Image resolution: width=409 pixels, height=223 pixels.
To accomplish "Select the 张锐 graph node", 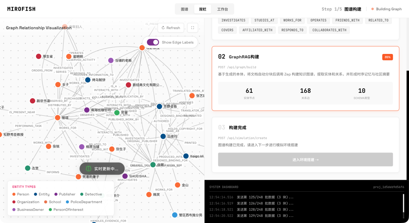I will point(48,146).
